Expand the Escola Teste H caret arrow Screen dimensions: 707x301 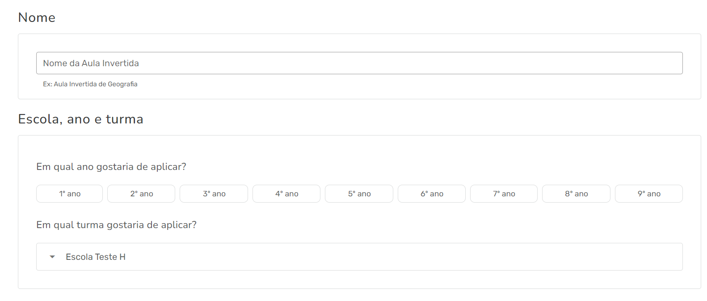point(52,257)
